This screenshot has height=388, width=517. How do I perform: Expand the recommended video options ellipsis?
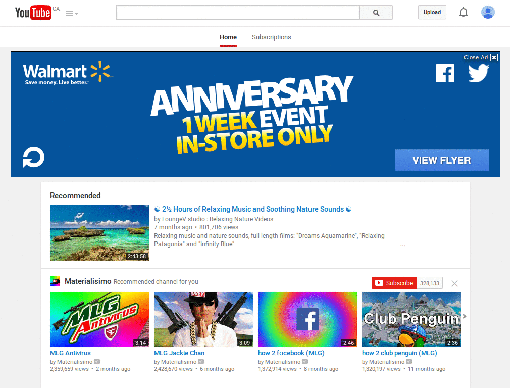[402, 246]
